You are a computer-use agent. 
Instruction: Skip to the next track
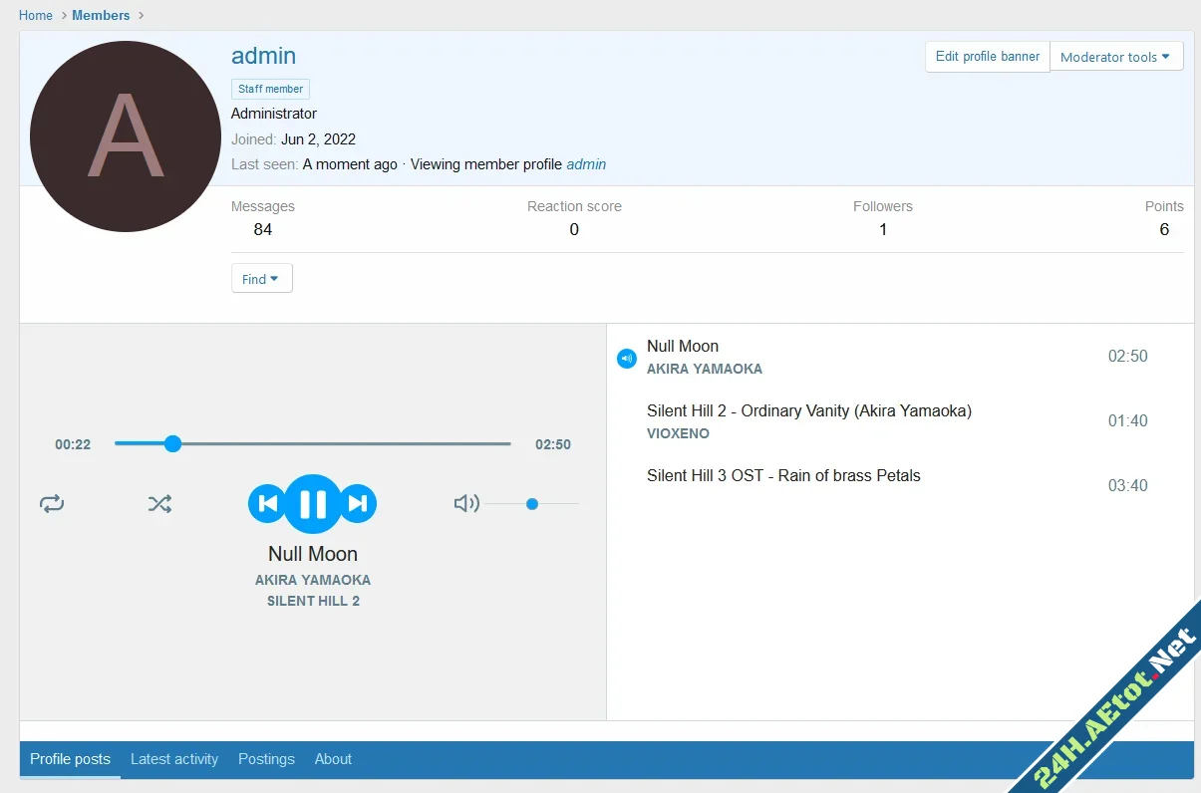pyautogui.click(x=359, y=503)
